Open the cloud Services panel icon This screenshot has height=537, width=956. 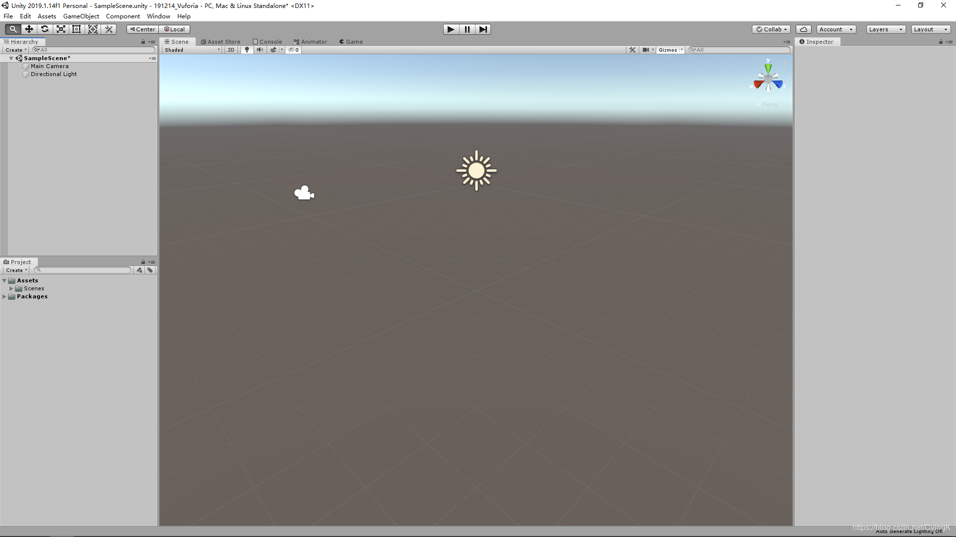tap(803, 29)
